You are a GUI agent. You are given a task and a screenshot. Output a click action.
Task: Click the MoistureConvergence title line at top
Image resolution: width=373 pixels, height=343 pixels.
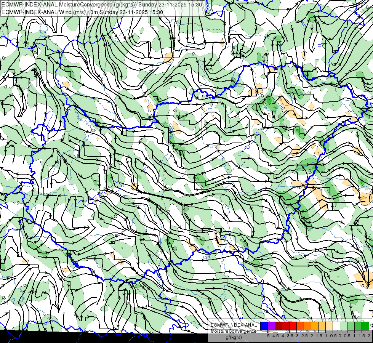[x=102, y=4]
